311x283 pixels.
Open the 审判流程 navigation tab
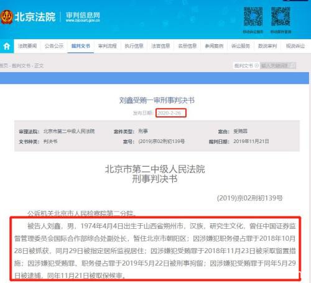[x=108, y=46]
